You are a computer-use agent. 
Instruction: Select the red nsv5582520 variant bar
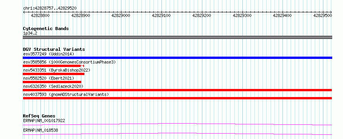tap(52, 82)
